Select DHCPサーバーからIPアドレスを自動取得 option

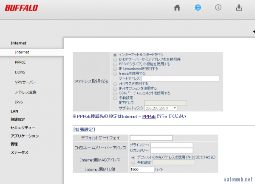[x=115, y=59]
